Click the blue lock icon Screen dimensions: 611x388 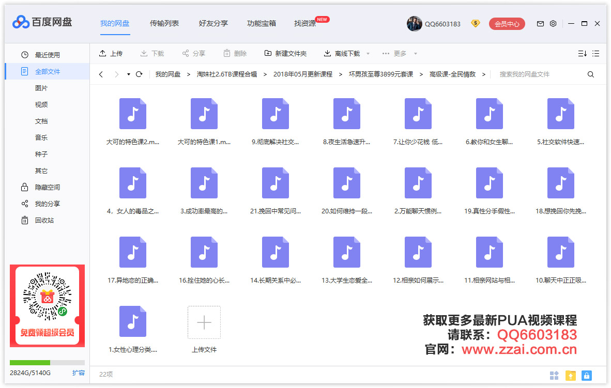pyautogui.click(x=587, y=375)
